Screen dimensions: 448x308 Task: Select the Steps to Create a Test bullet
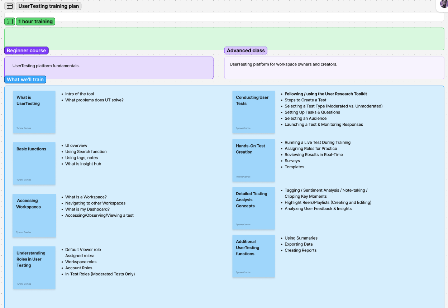[305, 100]
